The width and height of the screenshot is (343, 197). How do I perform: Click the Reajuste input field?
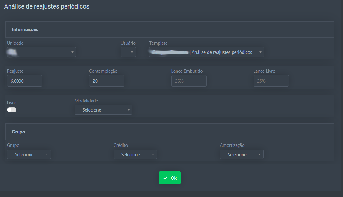(24, 81)
